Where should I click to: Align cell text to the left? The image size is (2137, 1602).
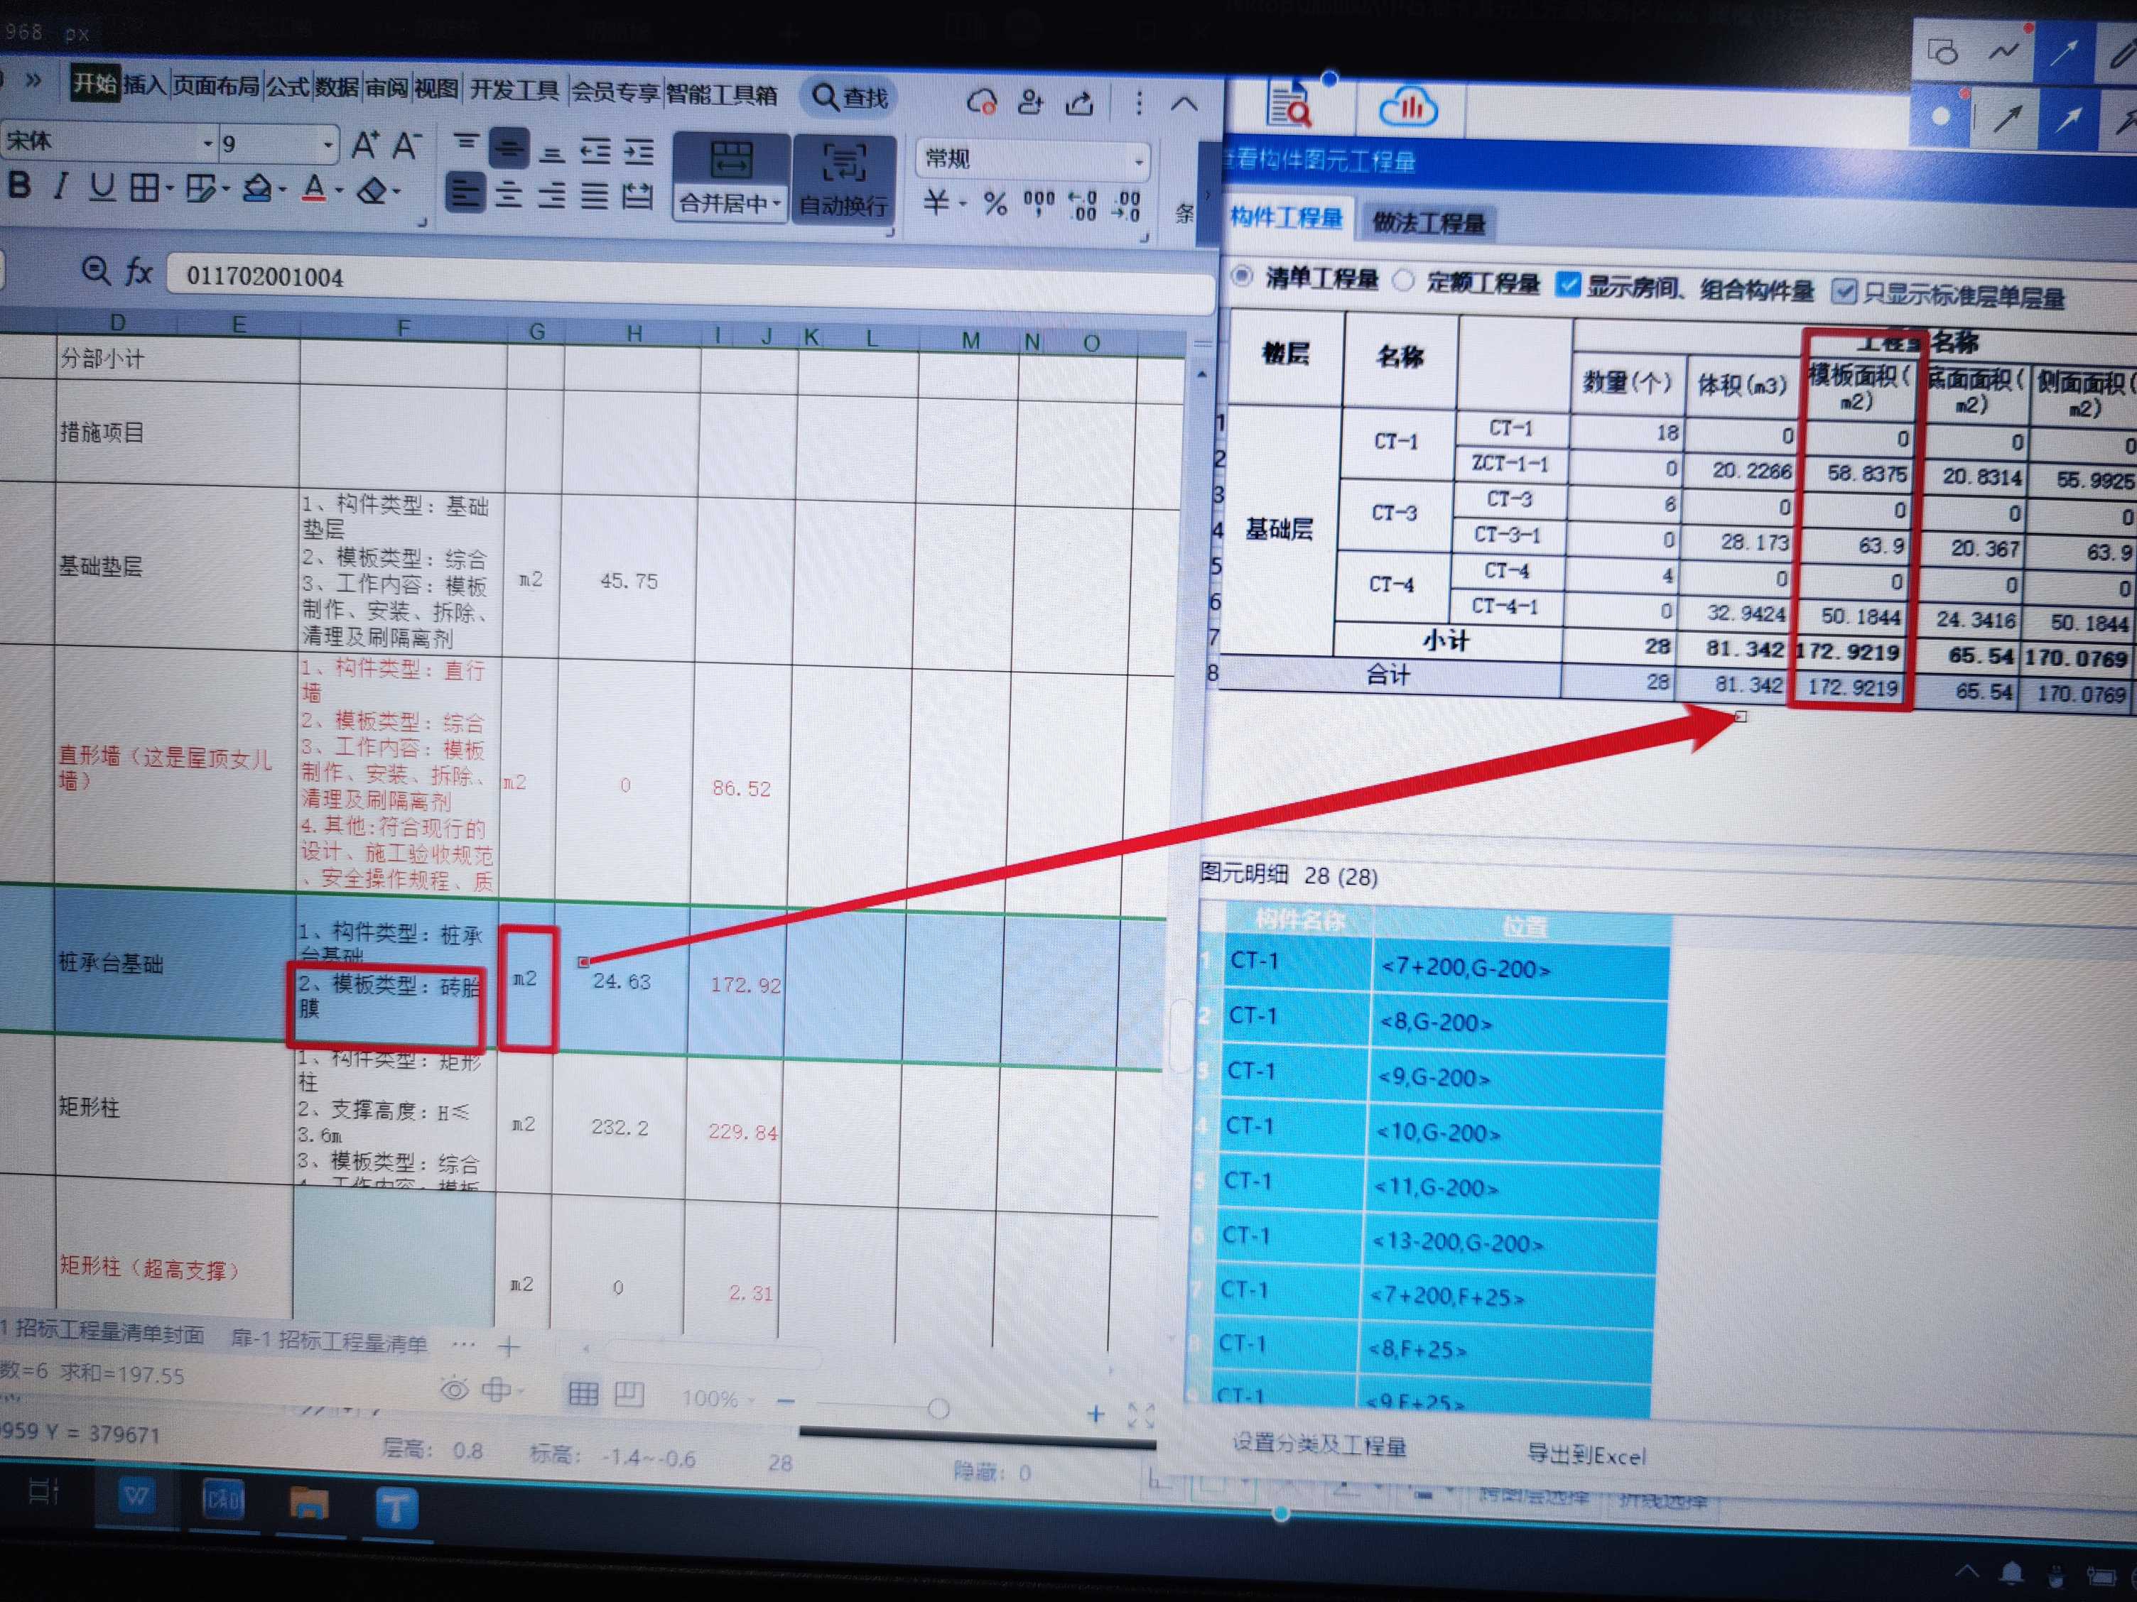(465, 194)
